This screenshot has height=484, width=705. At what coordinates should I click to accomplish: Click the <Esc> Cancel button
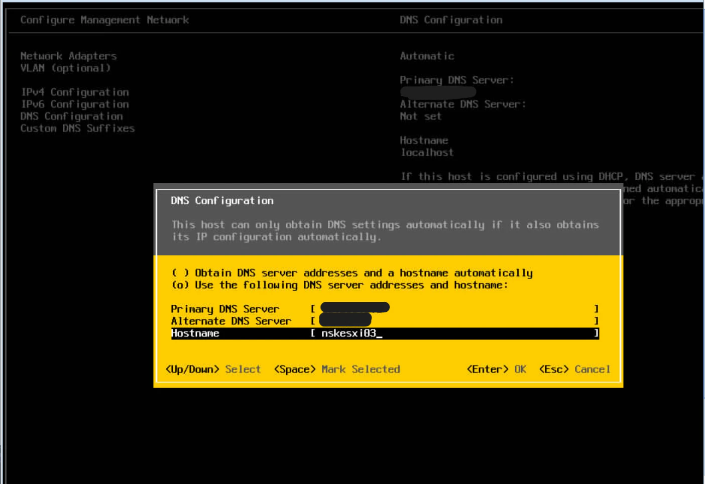[x=575, y=370]
